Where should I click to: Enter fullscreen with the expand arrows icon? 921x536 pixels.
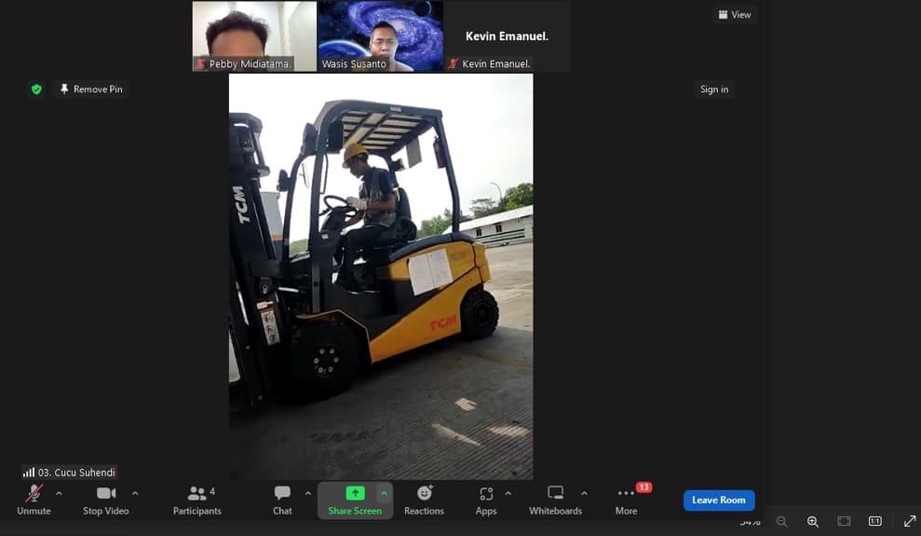(910, 521)
